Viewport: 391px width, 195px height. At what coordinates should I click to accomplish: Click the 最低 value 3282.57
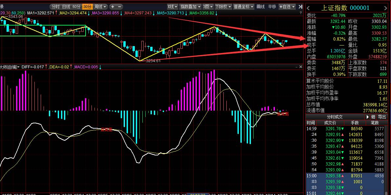(379, 39)
